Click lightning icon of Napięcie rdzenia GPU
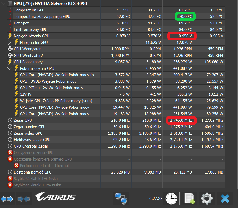238x208 pixels. click(10, 36)
